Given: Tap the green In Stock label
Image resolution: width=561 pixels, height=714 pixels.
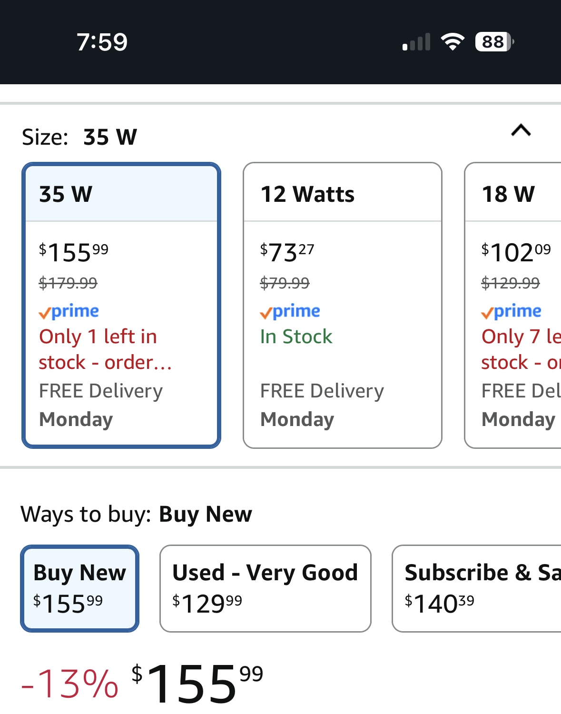Looking at the screenshot, I should coord(296,337).
